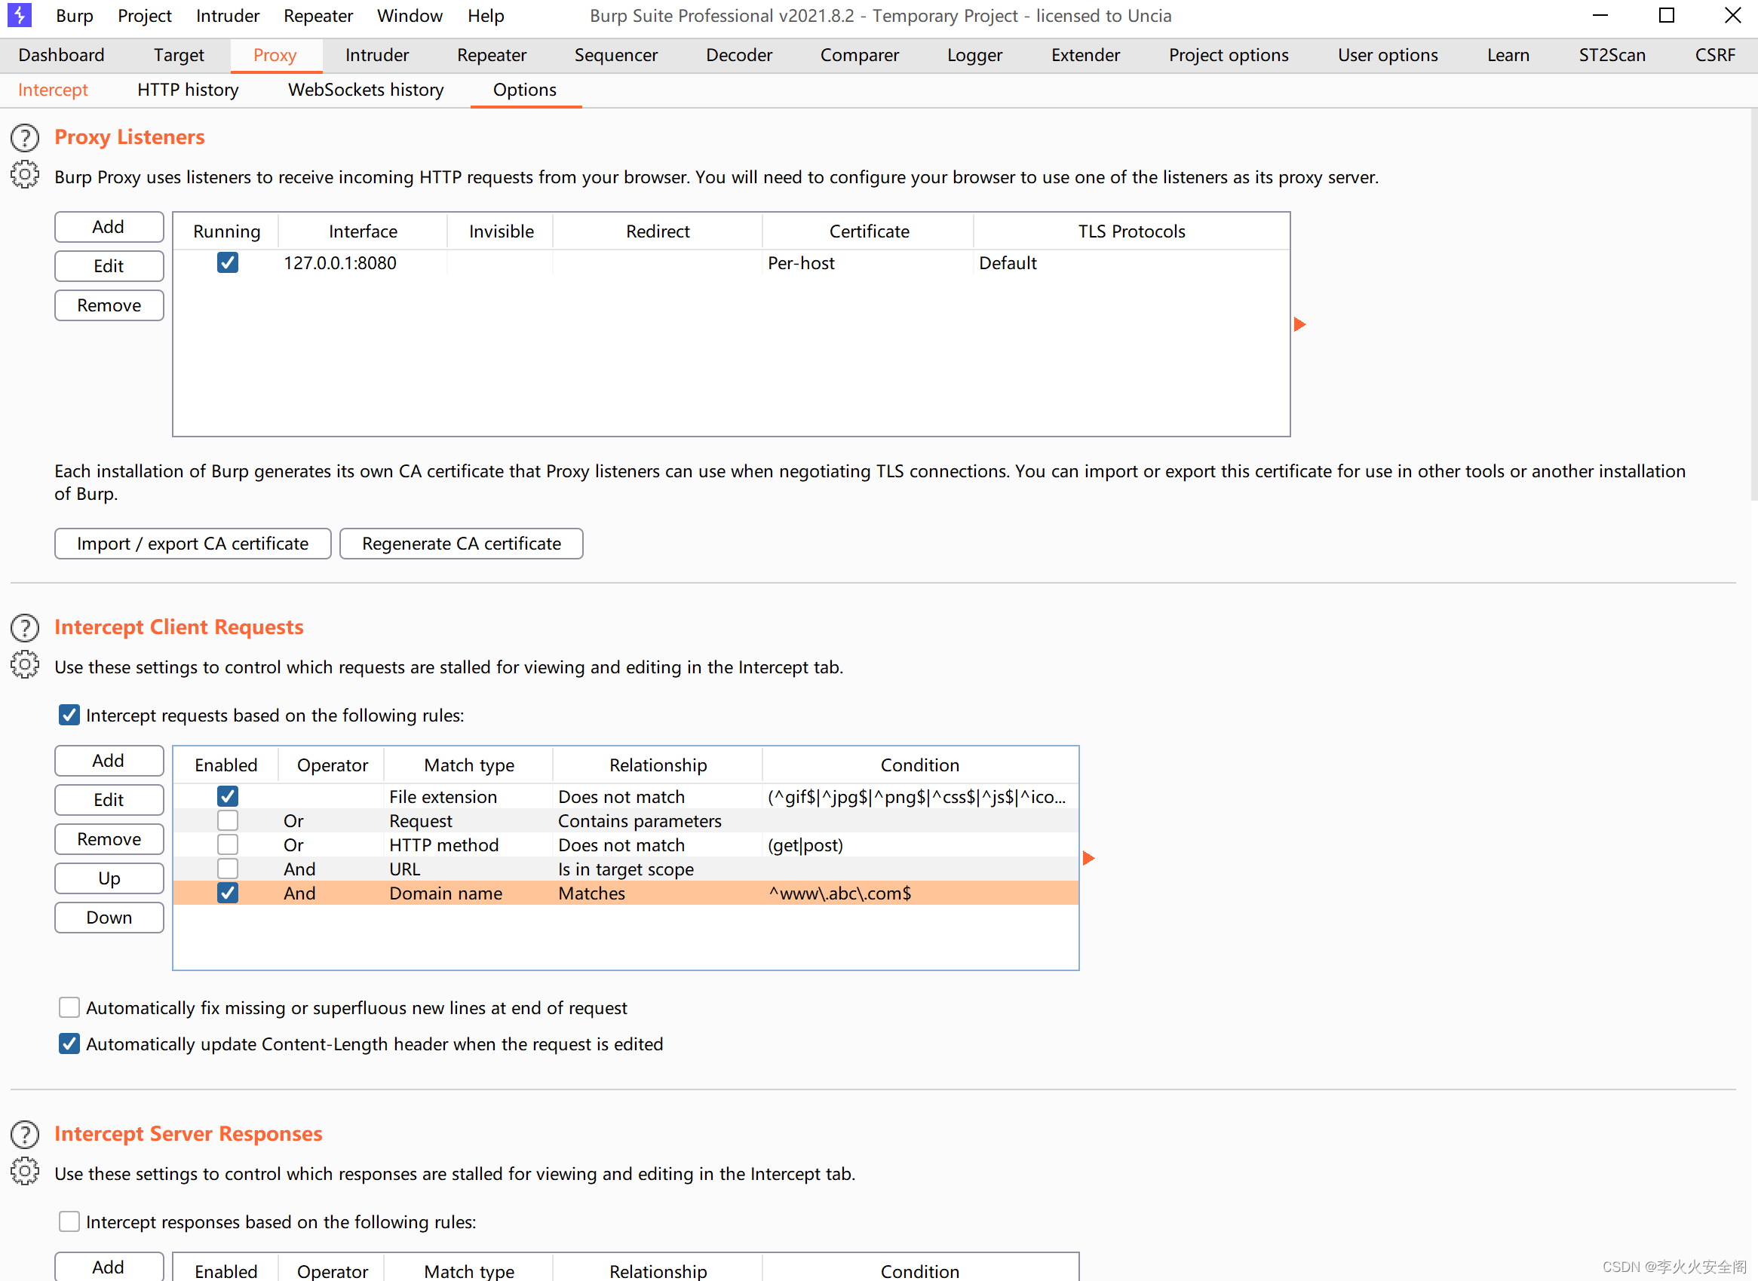Enable the HTTP method rule

tap(227, 844)
